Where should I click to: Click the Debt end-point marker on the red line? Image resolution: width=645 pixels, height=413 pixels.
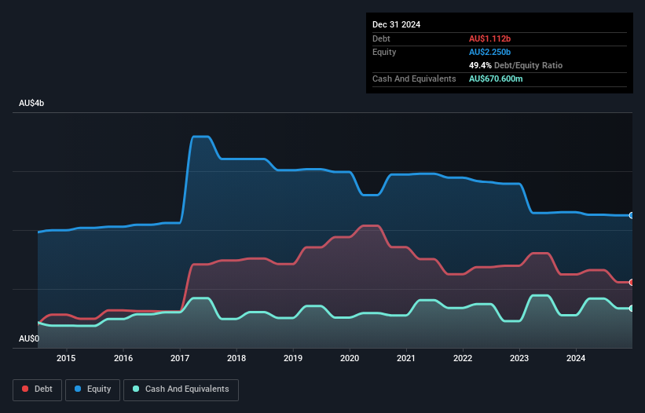[x=632, y=283]
